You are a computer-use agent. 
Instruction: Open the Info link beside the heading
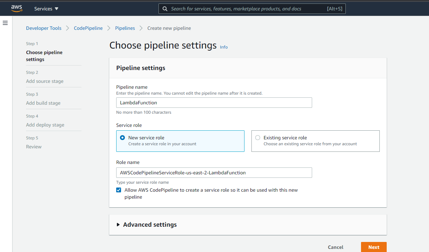[x=224, y=47]
